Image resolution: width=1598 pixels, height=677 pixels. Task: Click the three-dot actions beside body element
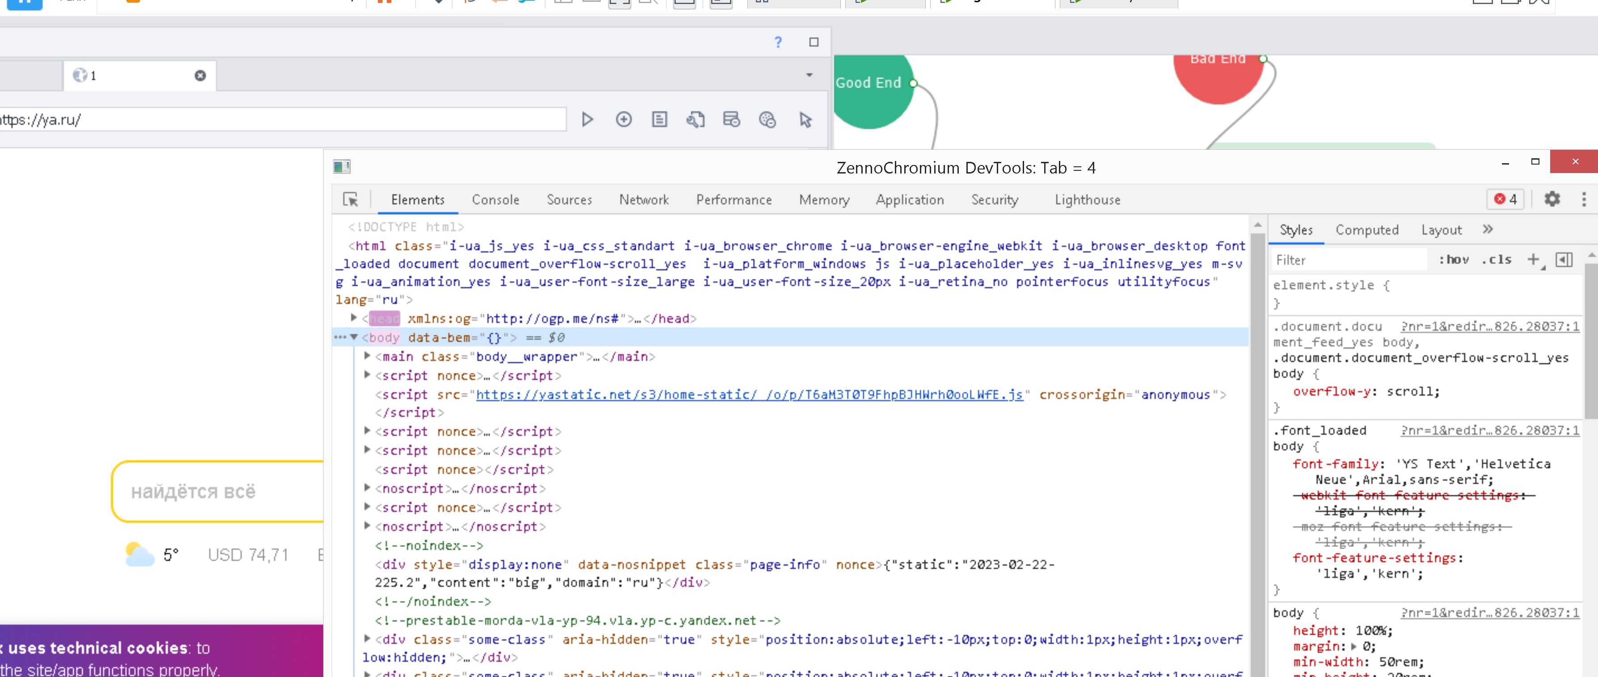click(x=340, y=337)
